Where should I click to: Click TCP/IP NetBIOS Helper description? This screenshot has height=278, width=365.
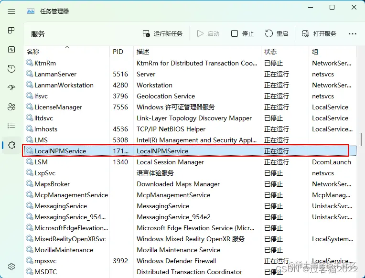(x=171, y=129)
